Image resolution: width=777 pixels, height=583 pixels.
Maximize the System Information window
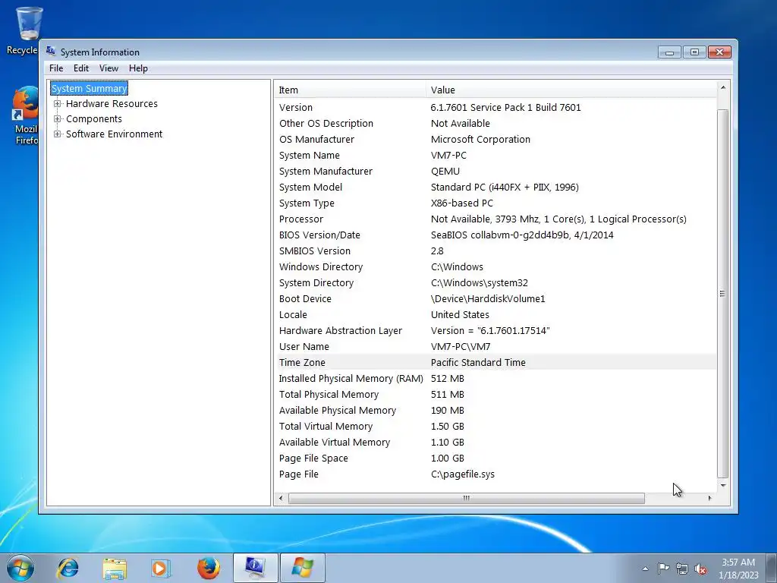click(x=694, y=52)
